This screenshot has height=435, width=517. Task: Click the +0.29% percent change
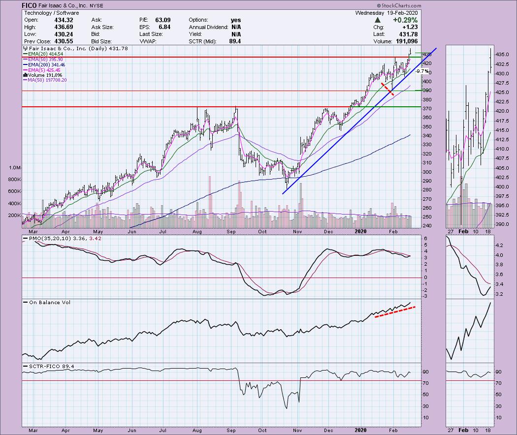[405, 20]
